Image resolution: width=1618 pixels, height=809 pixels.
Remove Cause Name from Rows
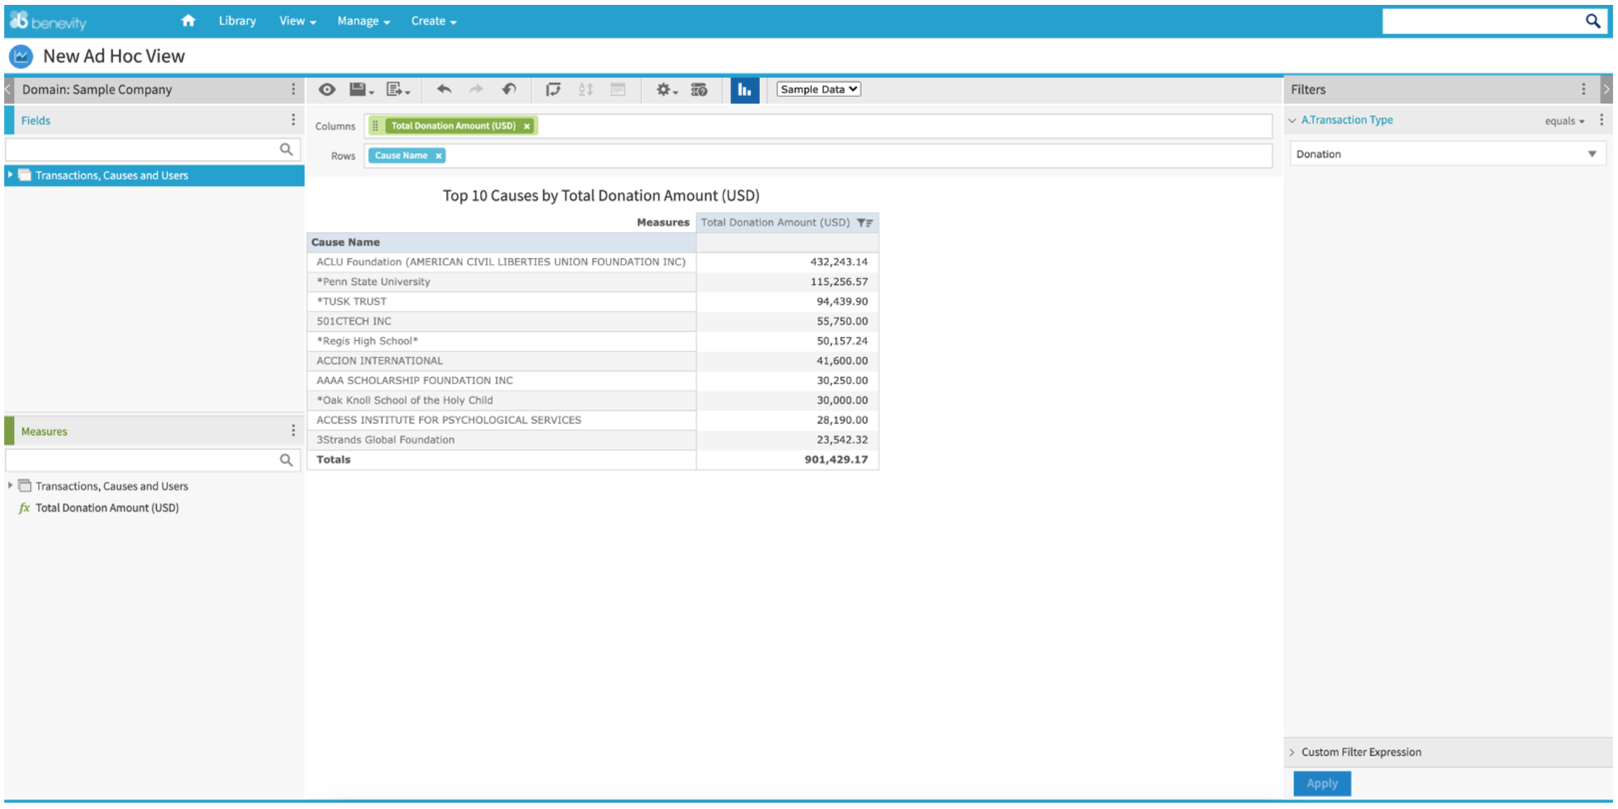[x=439, y=156]
